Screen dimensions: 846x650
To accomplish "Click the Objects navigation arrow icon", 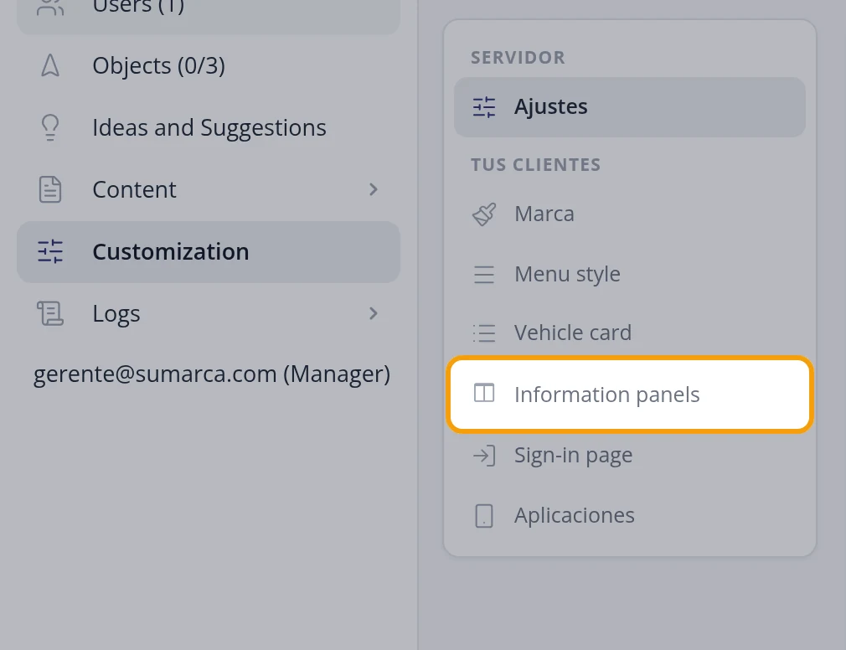I will point(50,66).
